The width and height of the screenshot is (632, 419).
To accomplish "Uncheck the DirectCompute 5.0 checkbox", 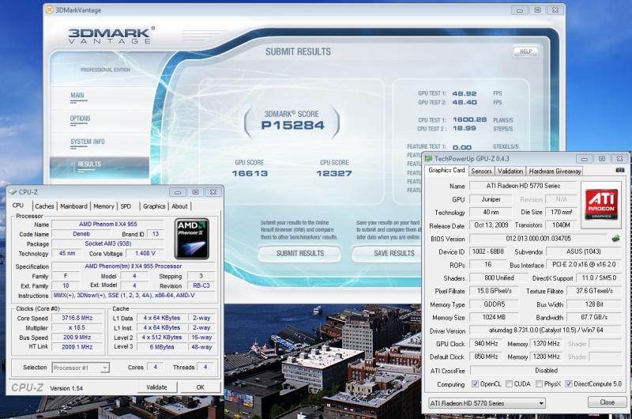I will [x=570, y=383].
